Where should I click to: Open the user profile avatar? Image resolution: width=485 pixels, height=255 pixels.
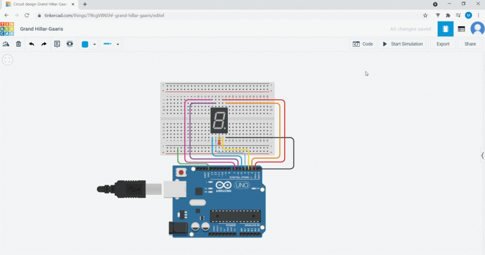tap(477, 29)
